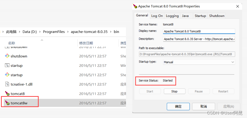Sort by the 名称 column header
The width and height of the screenshot is (247, 118).
click(12, 43)
